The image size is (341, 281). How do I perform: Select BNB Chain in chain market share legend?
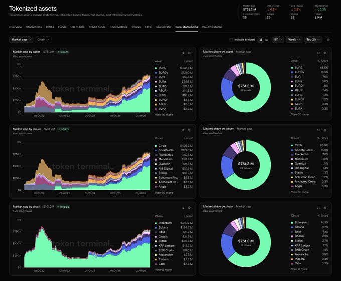point(302,250)
